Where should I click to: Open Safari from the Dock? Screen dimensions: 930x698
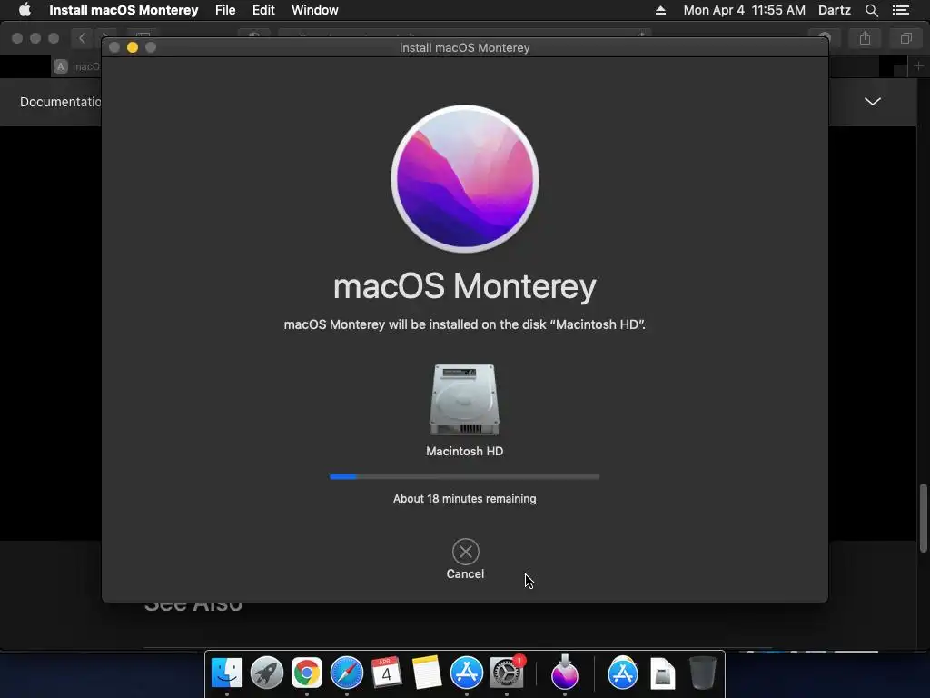(346, 673)
